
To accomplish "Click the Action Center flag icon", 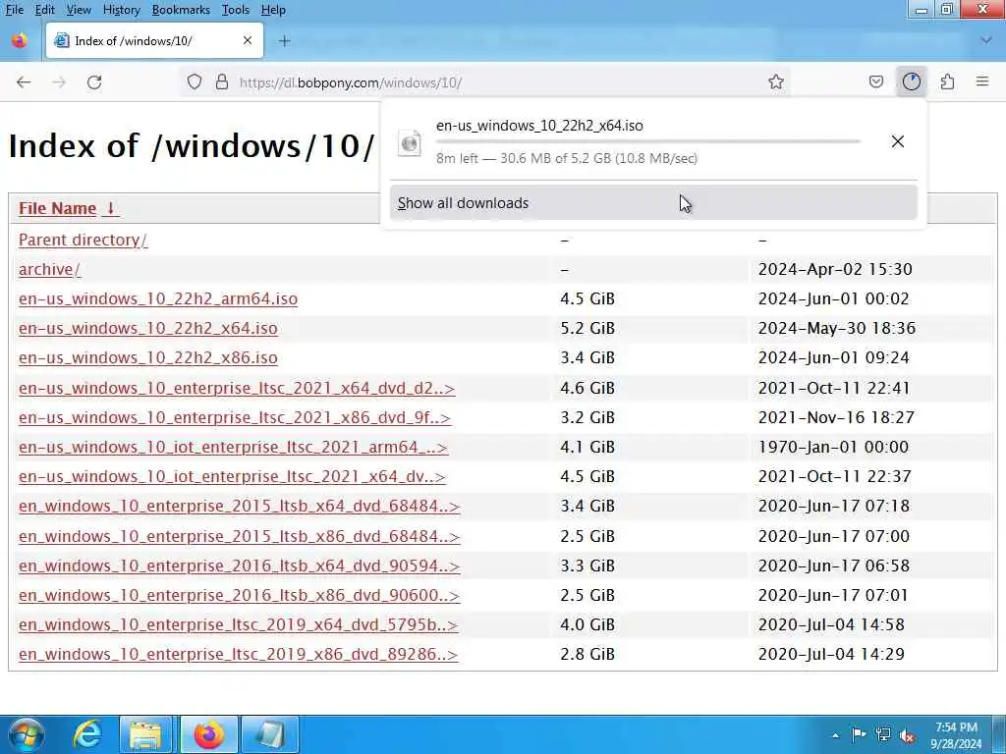I will point(859,734).
